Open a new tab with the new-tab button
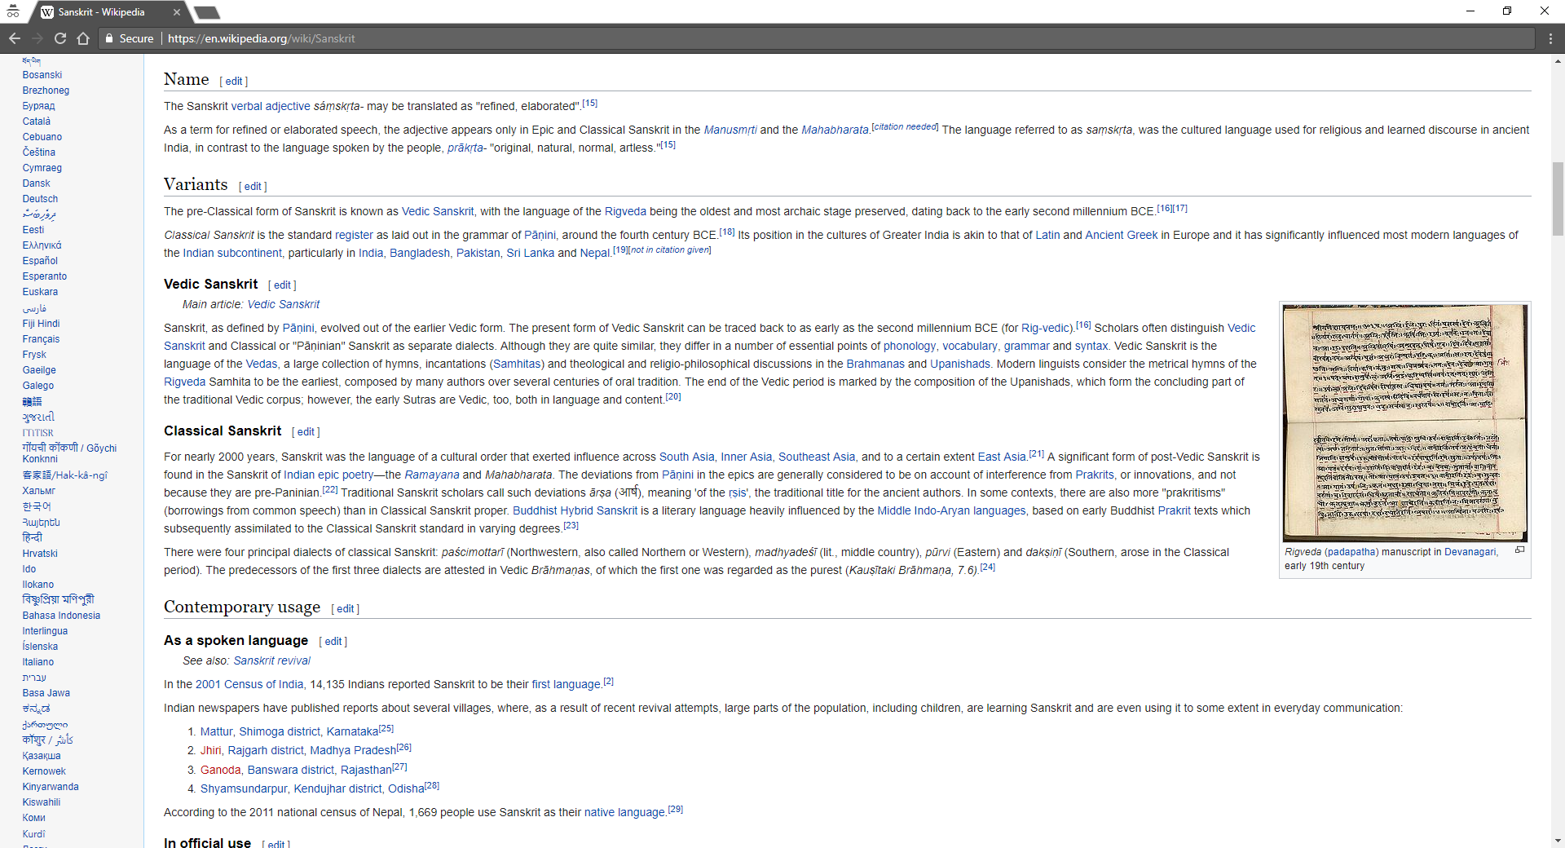Image resolution: width=1565 pixels, height=848 pixels. coord(207,12)
